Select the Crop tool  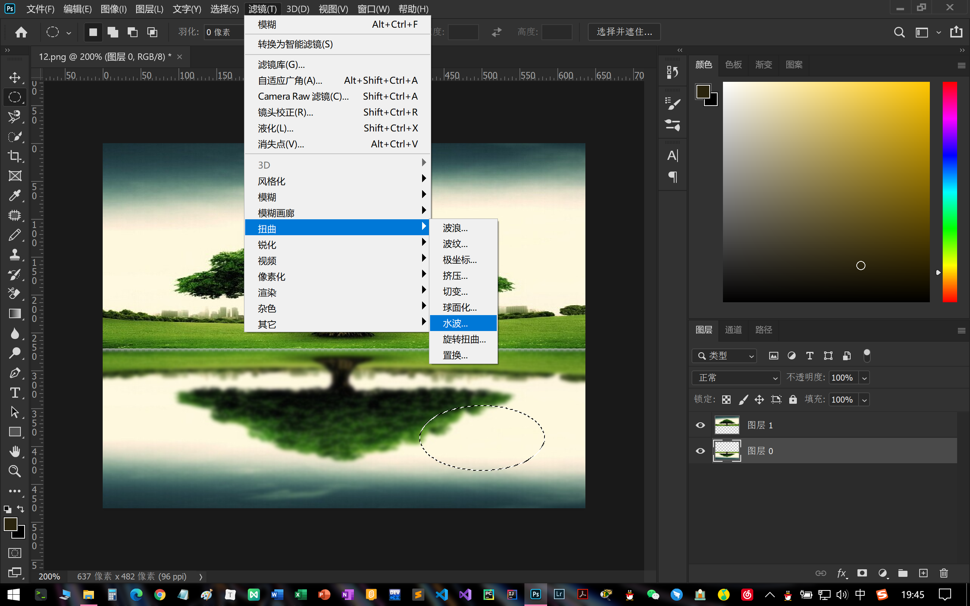click(15, 156)
